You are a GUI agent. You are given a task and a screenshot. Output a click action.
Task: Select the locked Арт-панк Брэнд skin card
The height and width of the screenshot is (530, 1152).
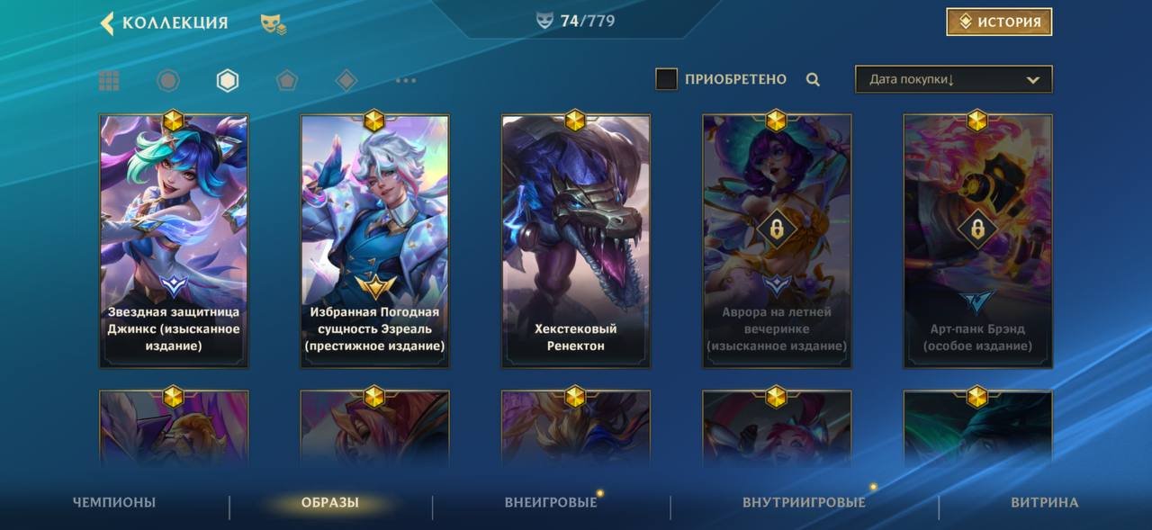click(977, 241)
